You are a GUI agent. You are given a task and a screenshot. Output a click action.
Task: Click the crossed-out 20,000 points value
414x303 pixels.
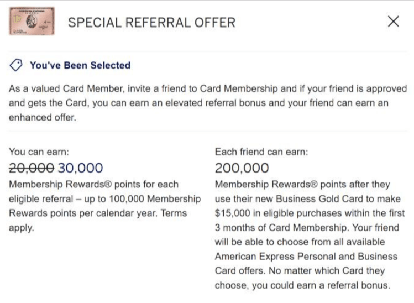click(32, 168)
